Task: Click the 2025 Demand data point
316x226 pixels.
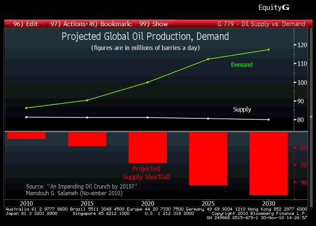Action: pos(208,59)
